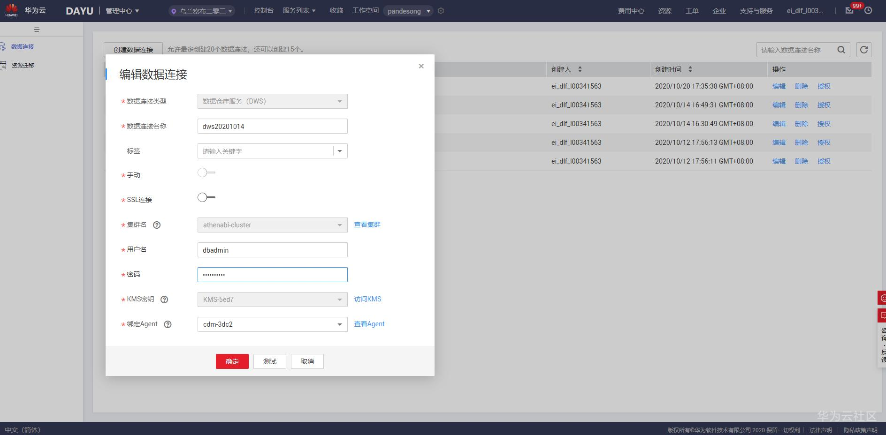Click the 测试 button
Image resolution: width=886 pixels, height=435 pixels.
tap(270, 361)
